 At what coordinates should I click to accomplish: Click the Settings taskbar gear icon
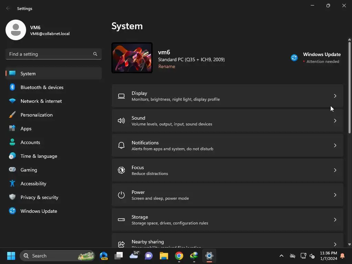[209, 256]
